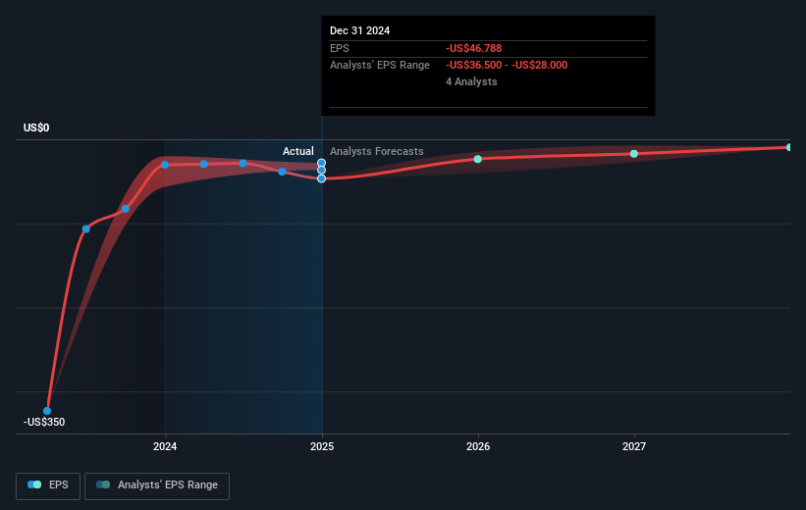Click the -US$350 axis label

tap(44, 422)
